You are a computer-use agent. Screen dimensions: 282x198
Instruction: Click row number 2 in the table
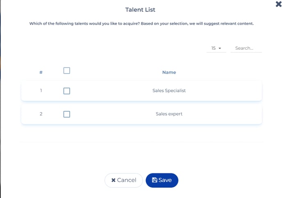click(x=41, y=114)
